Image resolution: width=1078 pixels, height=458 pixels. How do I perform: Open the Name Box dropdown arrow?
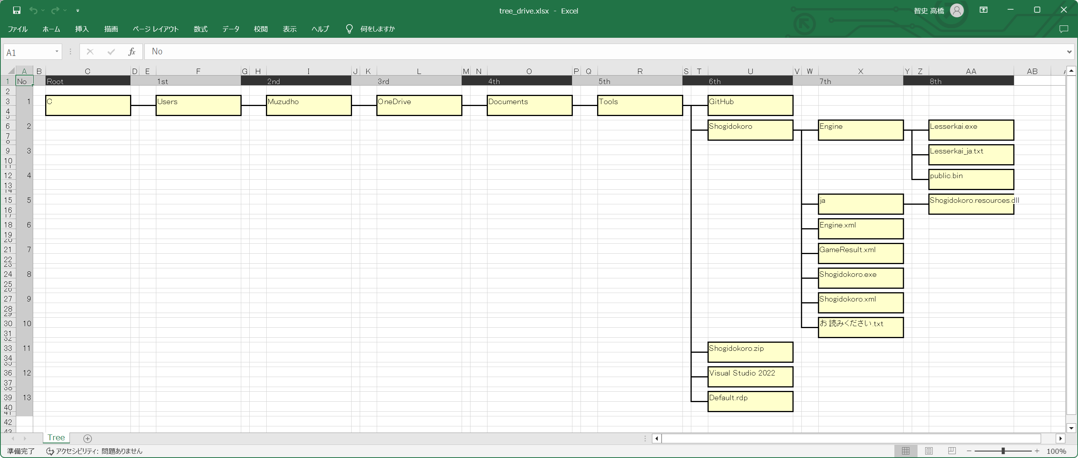tap(56, 52)
